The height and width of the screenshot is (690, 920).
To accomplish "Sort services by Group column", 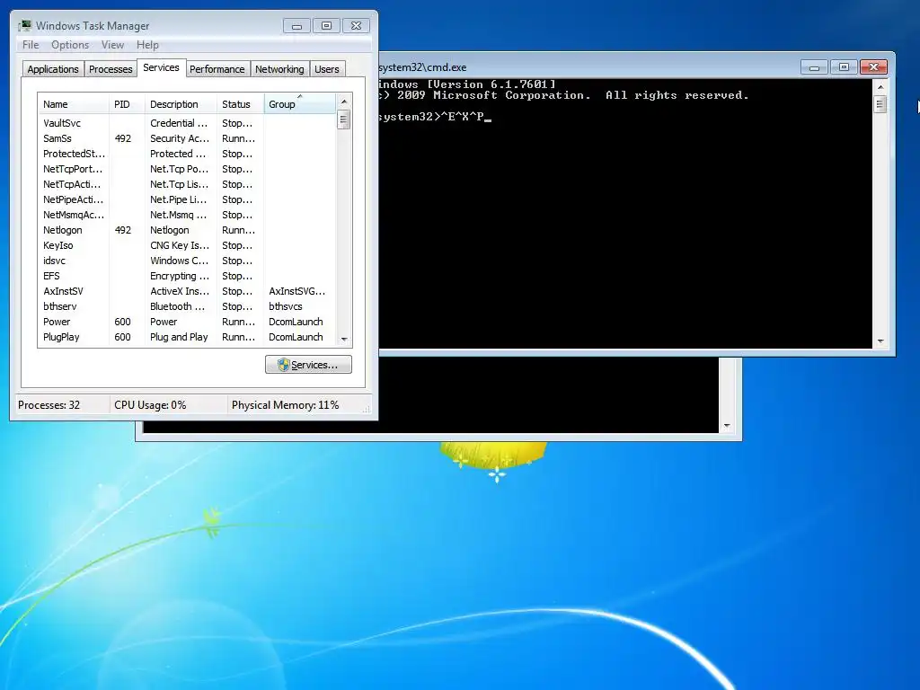I will click(300, 104).
